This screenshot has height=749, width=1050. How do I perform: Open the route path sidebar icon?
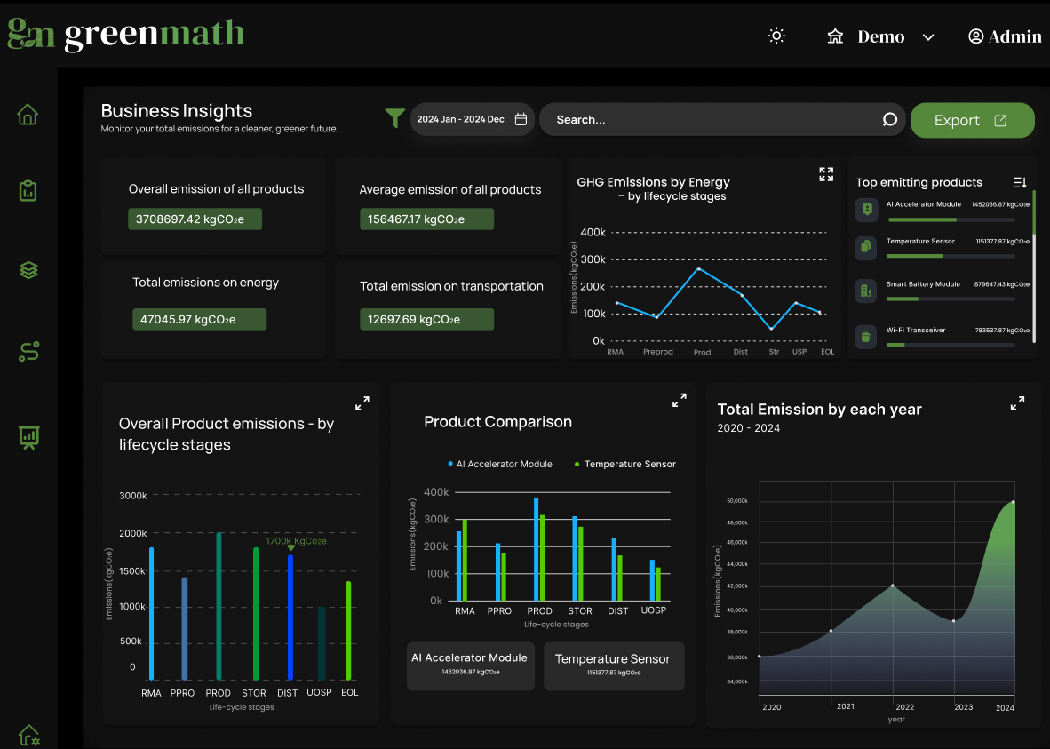(28, 352)
